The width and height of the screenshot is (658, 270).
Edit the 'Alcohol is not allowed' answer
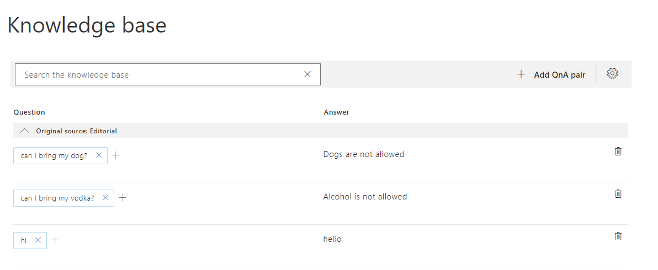pyautogui.click(x=365, y=197)
